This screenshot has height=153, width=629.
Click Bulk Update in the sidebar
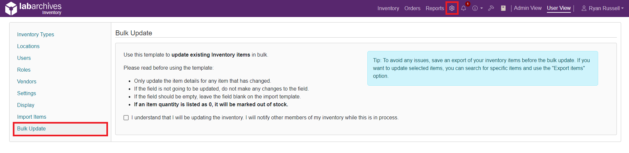[32, 129]
